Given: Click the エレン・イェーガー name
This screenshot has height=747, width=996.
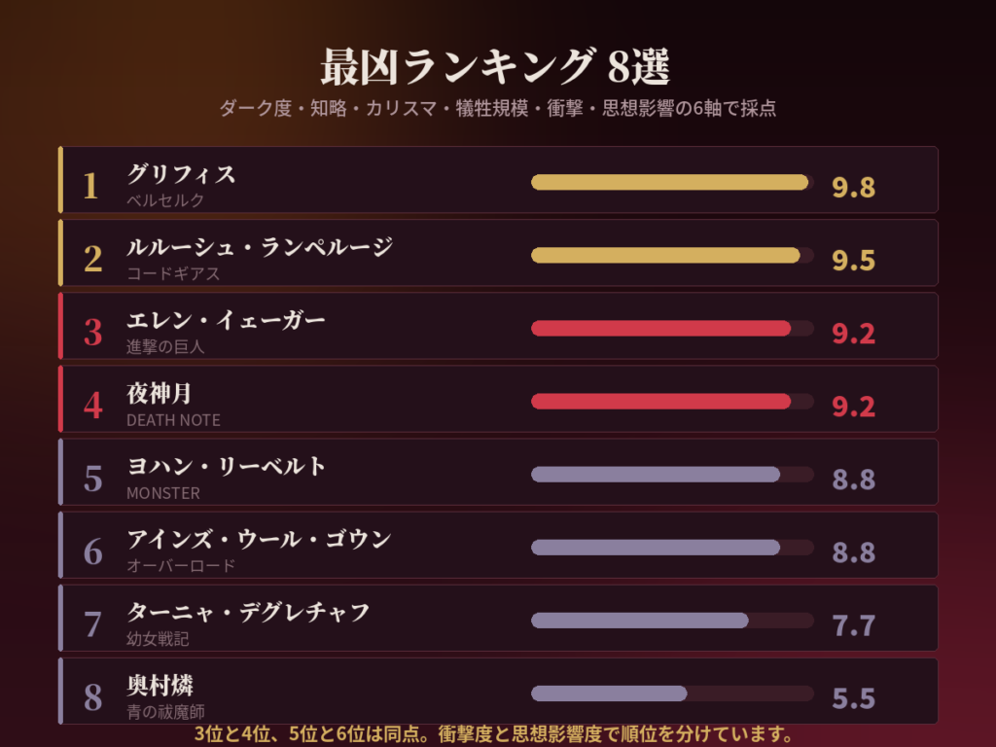Looking at the screenshot, I should click(226, 320).
